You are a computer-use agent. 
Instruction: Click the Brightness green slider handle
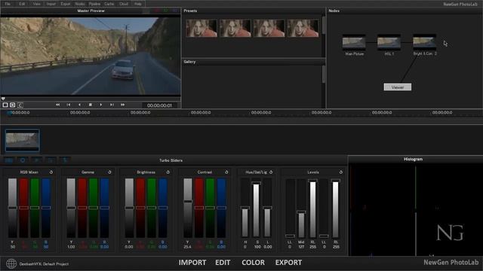(152, 208)
